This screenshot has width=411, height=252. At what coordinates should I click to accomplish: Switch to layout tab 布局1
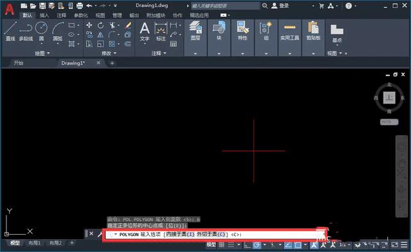pyautogui.click(x=35, y=243)
